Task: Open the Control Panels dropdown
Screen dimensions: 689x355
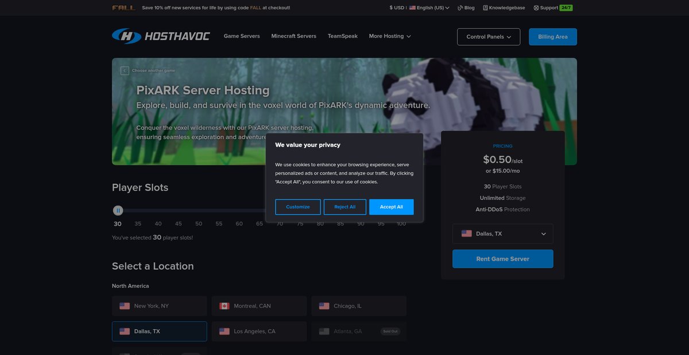Action: coord(489,37)
